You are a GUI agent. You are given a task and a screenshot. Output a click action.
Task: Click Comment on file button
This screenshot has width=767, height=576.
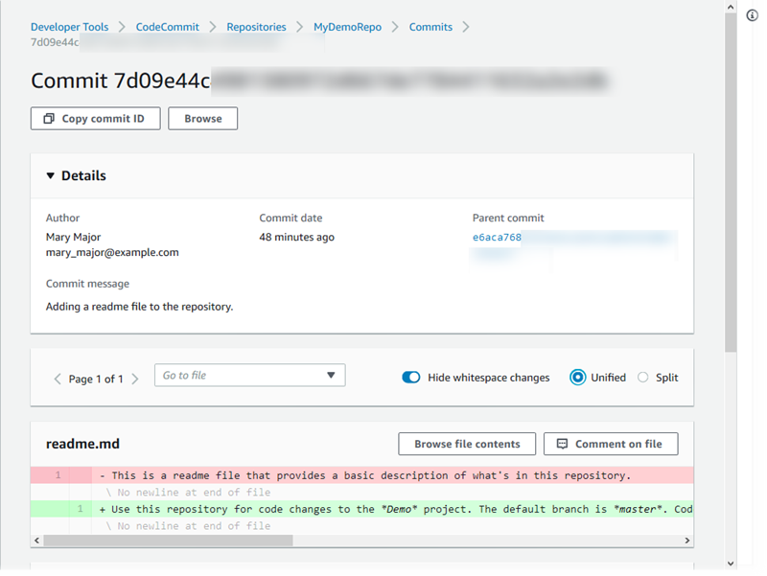(x=610, y=444)
